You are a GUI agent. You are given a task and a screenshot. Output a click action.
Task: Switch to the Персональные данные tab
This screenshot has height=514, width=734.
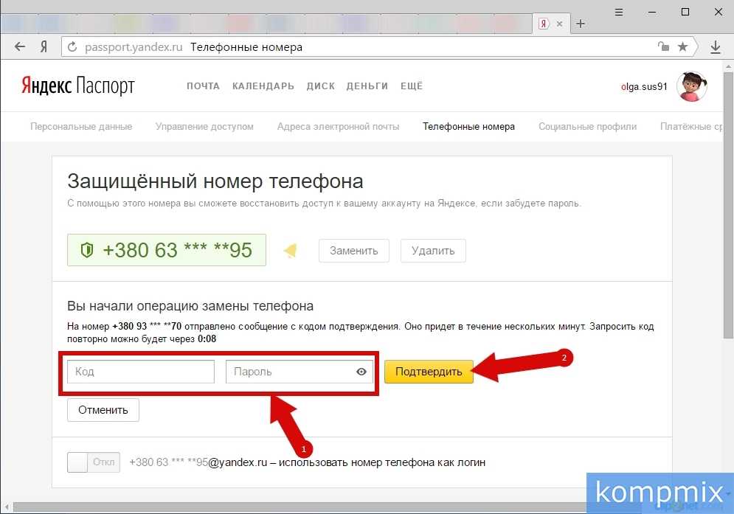point(81,126)
